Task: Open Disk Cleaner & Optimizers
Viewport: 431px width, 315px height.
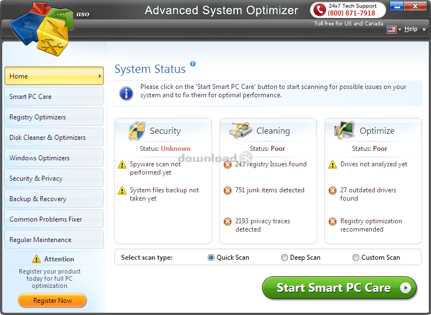Action: point(54,137)
